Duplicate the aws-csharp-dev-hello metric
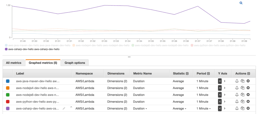Viewport: 258px width, 114px height. click(242, 108)
